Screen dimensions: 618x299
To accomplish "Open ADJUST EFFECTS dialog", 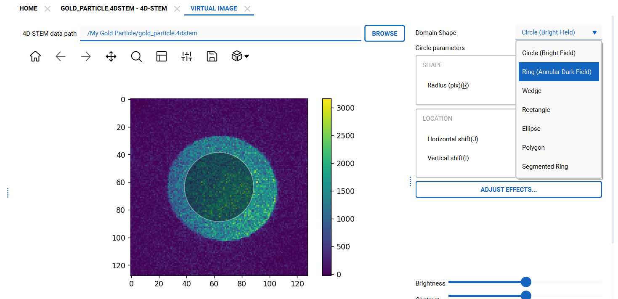I will (x=509, y=190).
